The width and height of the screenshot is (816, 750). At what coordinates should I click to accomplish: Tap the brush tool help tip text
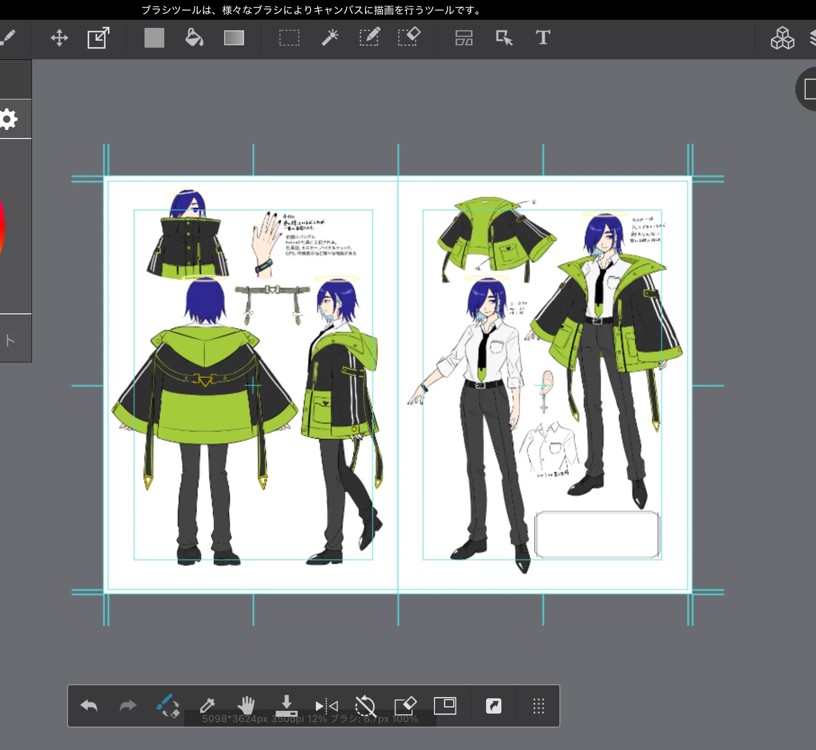pyautogui.click(x=312, y=10)
